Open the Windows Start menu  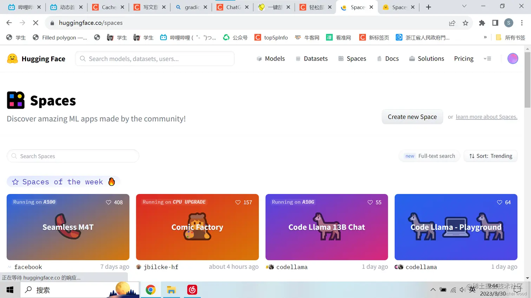(x=10, y=290)
